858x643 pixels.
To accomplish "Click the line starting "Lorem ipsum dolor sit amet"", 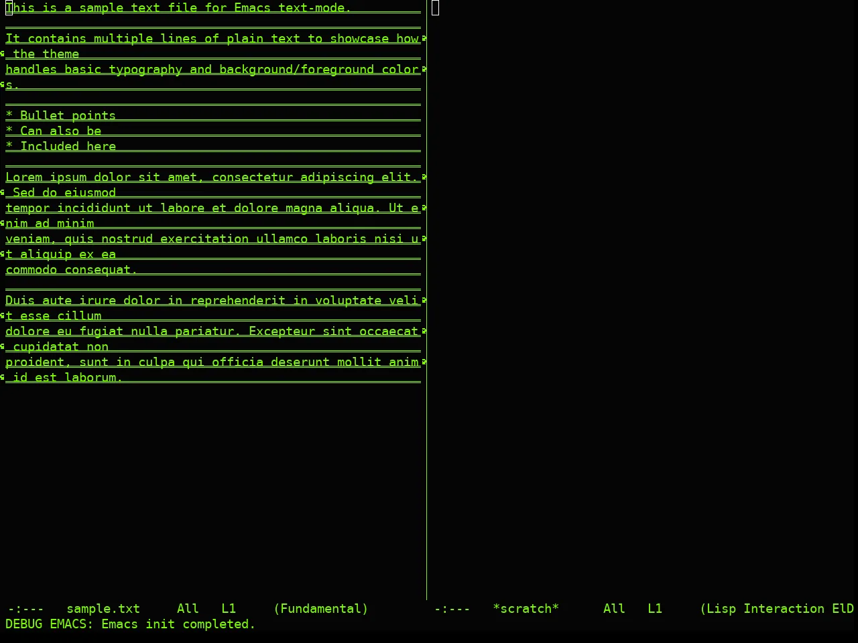I will (212, 177).
